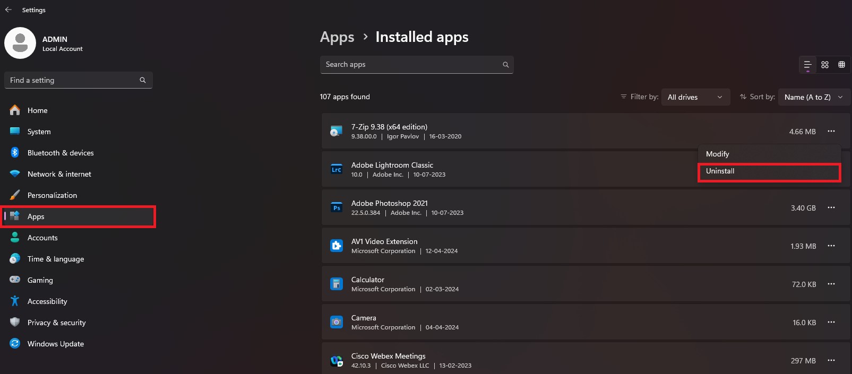Click the Network wifi icon
The image size is (852, 374).
(15, 174)
